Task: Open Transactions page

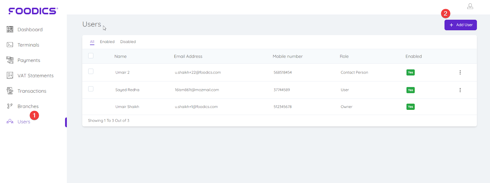Action: click(32, 91)
